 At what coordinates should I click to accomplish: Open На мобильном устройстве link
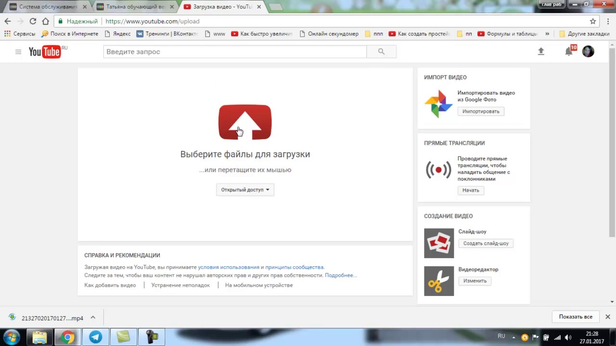click(259, 285)
